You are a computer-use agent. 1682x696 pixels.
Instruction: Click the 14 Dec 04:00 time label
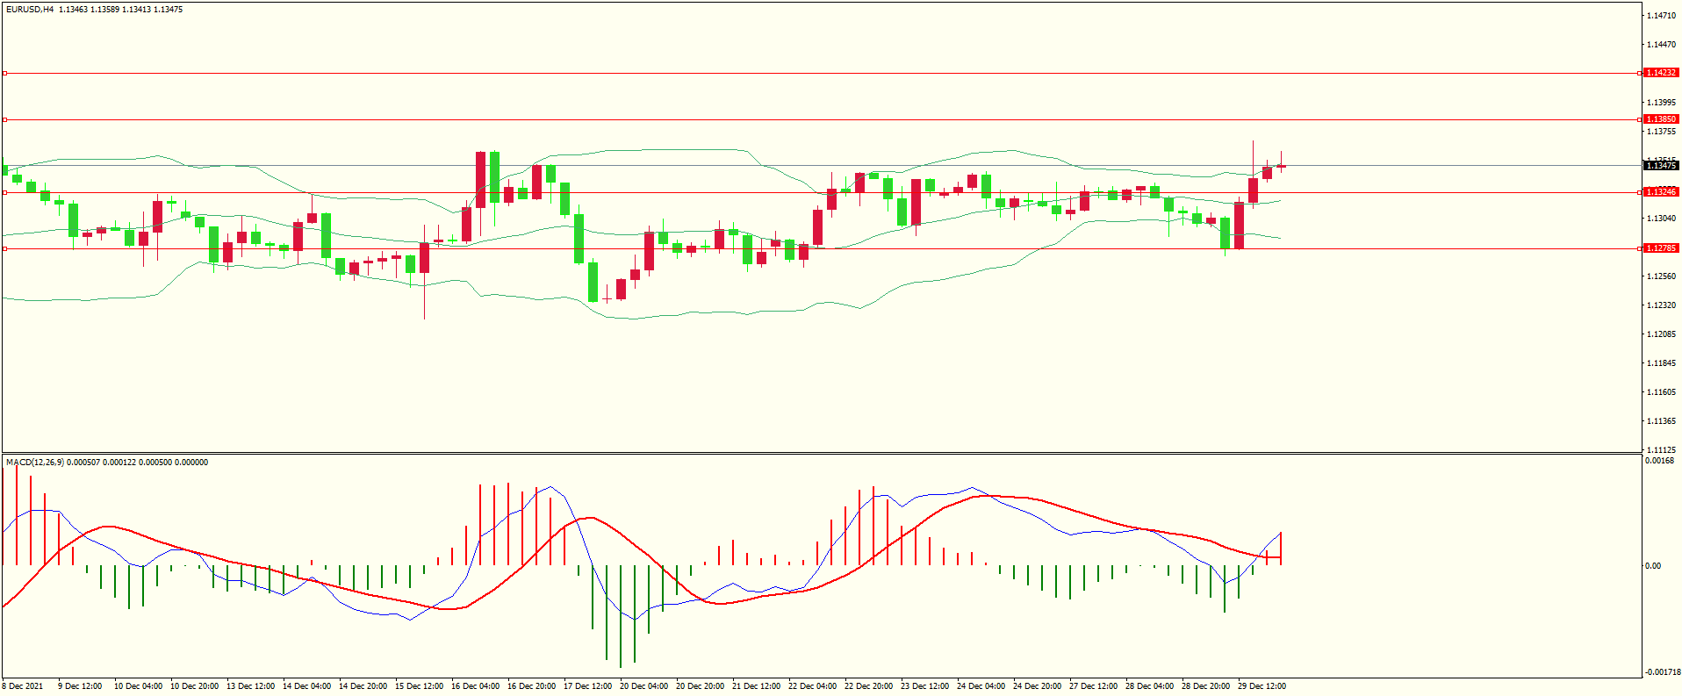[306, 686]
